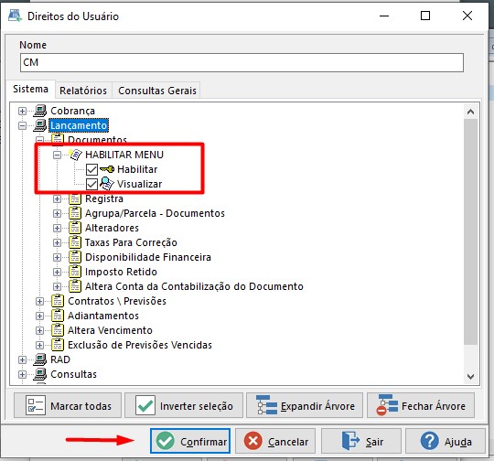Click the Agrupa/Parcela notepad icon
This screenshot has width=494, height=461.
click(x=75, y=213)
